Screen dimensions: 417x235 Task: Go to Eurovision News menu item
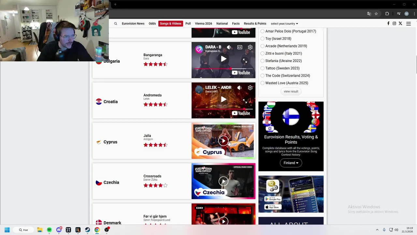pos(133,23)
